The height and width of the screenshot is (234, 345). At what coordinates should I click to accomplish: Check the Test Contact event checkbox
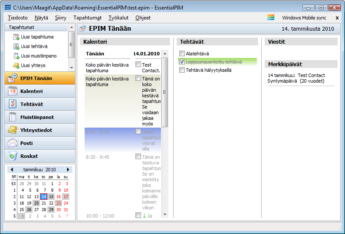click(x=138, y=64)
